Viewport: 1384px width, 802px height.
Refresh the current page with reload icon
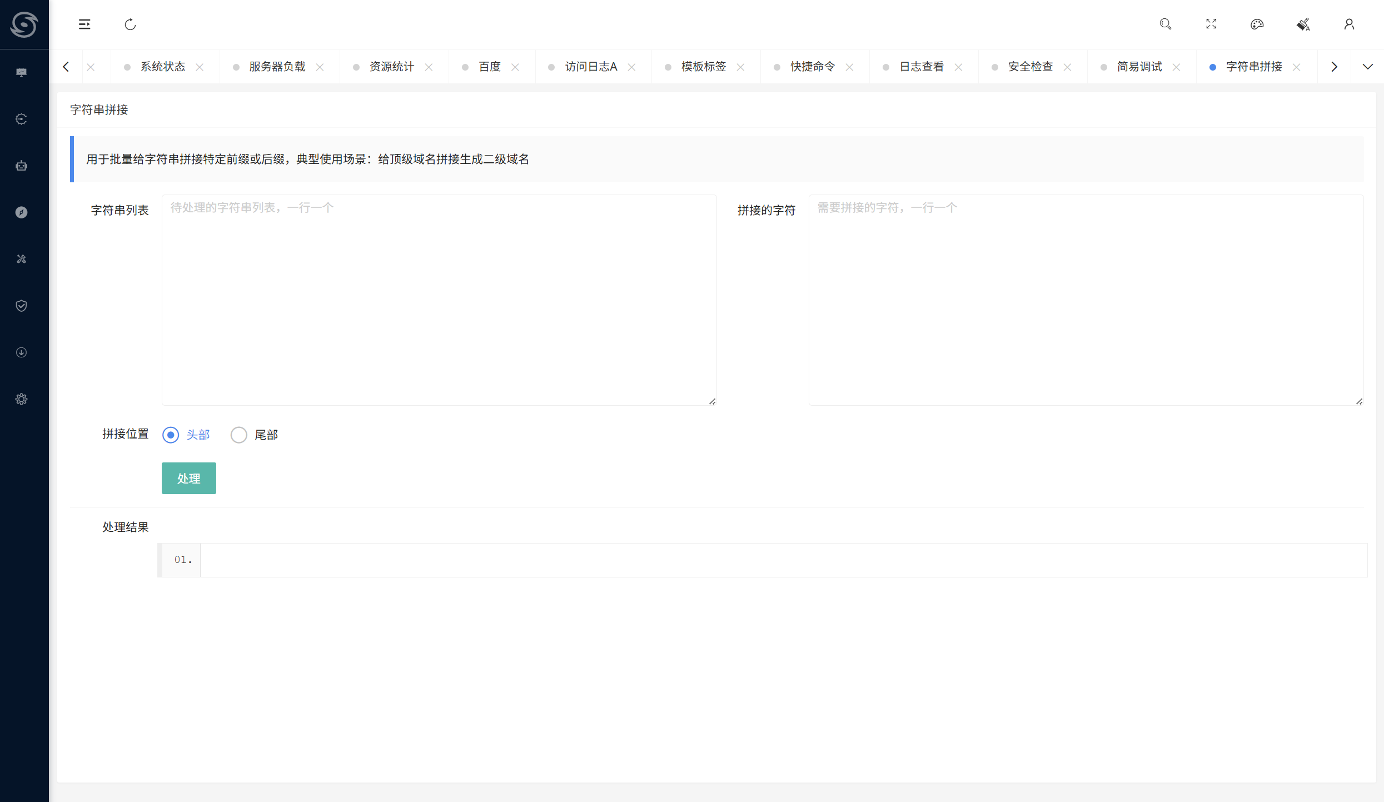pos(130,24)
